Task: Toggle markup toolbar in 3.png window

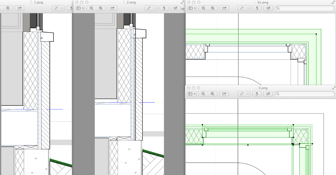Action: (268, 94)
